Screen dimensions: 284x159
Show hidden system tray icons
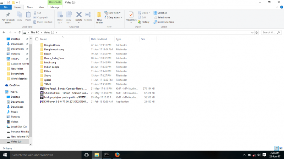click(244, 155)
